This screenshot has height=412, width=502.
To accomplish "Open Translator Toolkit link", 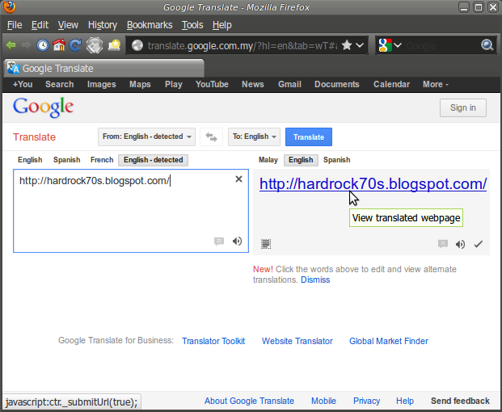I will pyautogui.click(x=213, y=341).
